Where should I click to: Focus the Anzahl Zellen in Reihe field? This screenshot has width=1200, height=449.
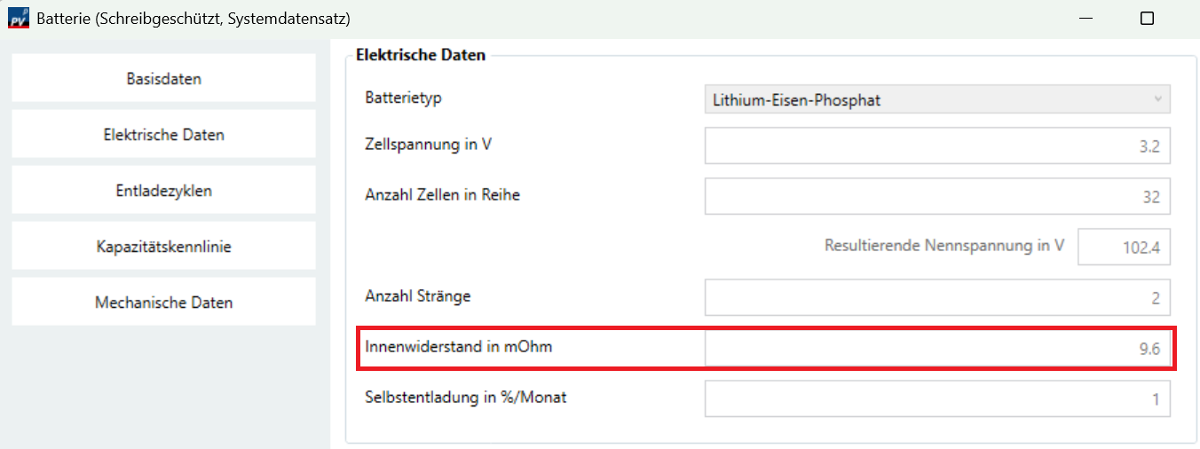[x=936, y=197]
